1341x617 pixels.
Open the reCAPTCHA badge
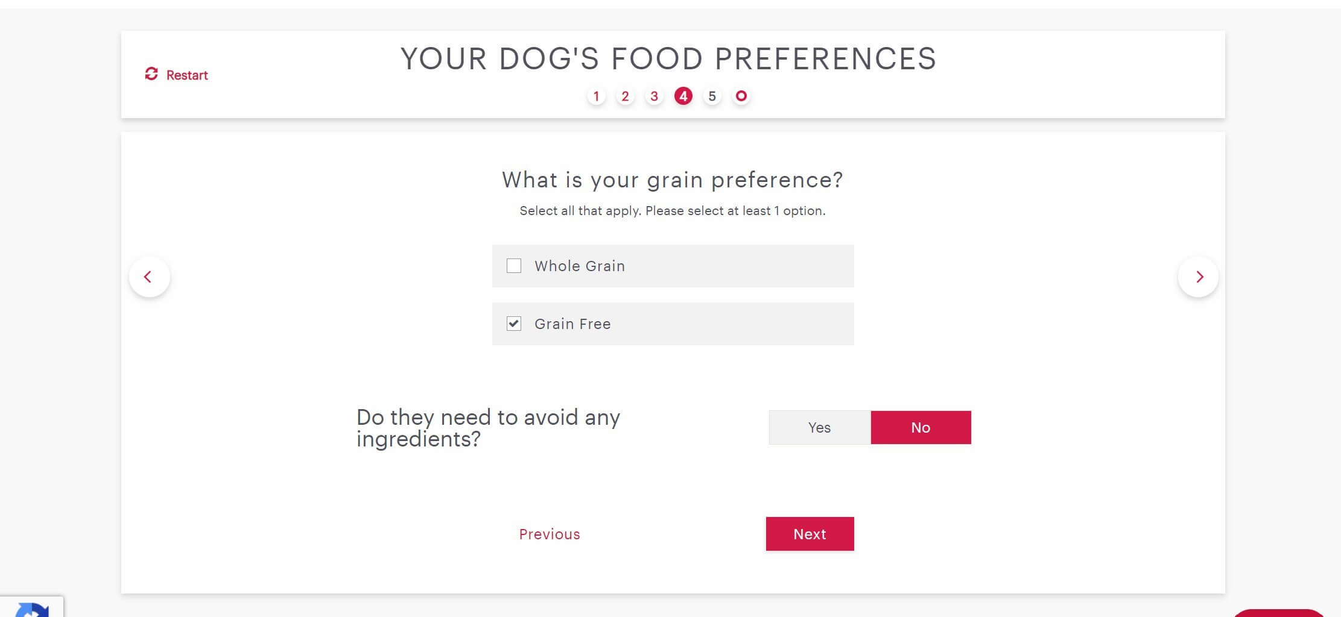click(x=31, y=607)
